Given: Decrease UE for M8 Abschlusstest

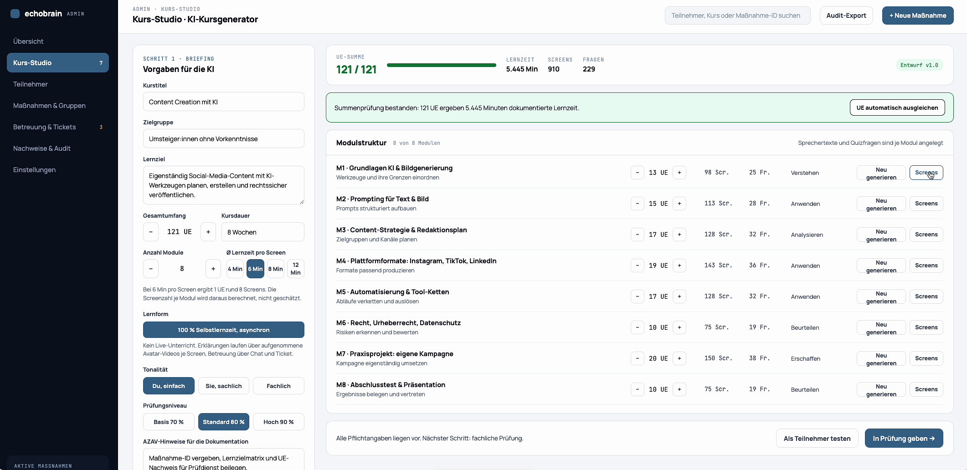Looking at the screenshot, I should 638,389.
